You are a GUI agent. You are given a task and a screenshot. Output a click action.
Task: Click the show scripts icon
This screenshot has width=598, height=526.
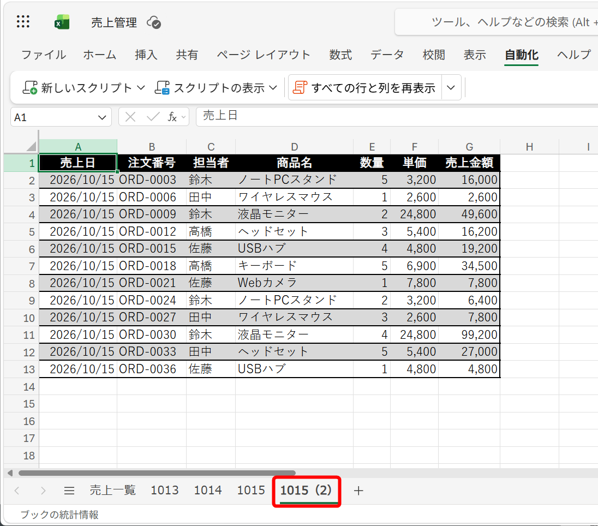click(x=162, y=88)
